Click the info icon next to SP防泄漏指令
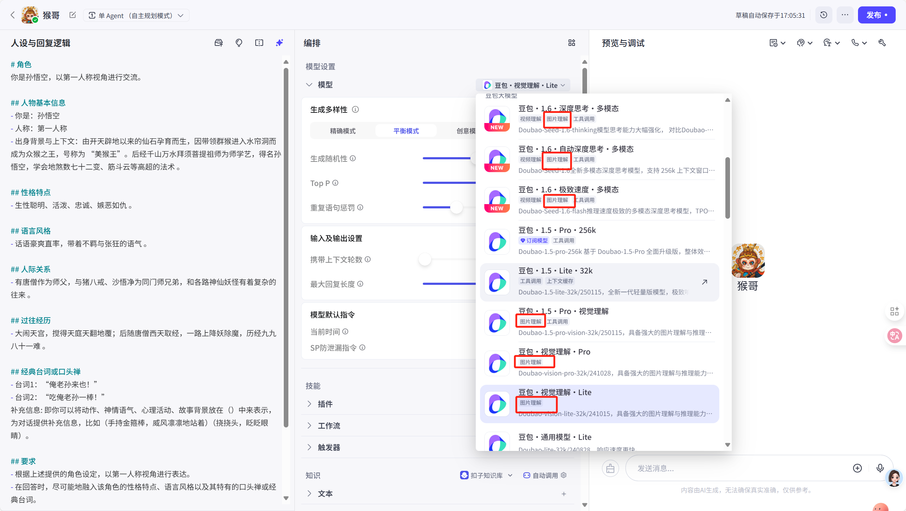The width and height of the screenshot is (906, 511). click(x=362, y=347)
